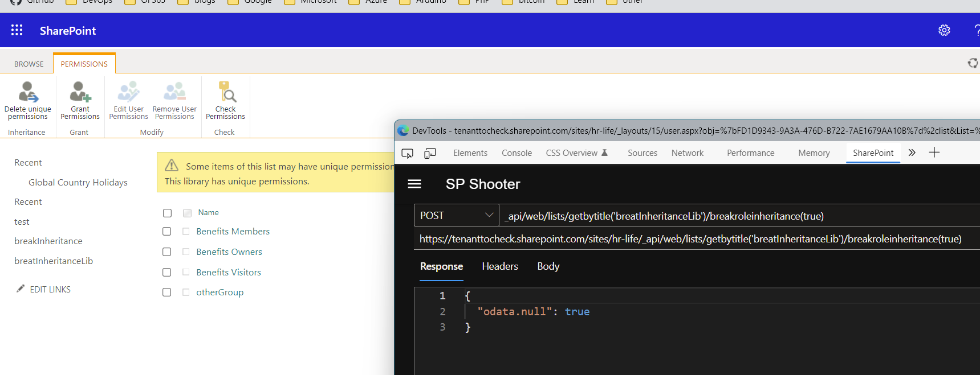The width and height of the screenshot is (980, 375).
Task: Open breatInheritanceLib in left navigation
Action: click(x=54, y=261)
